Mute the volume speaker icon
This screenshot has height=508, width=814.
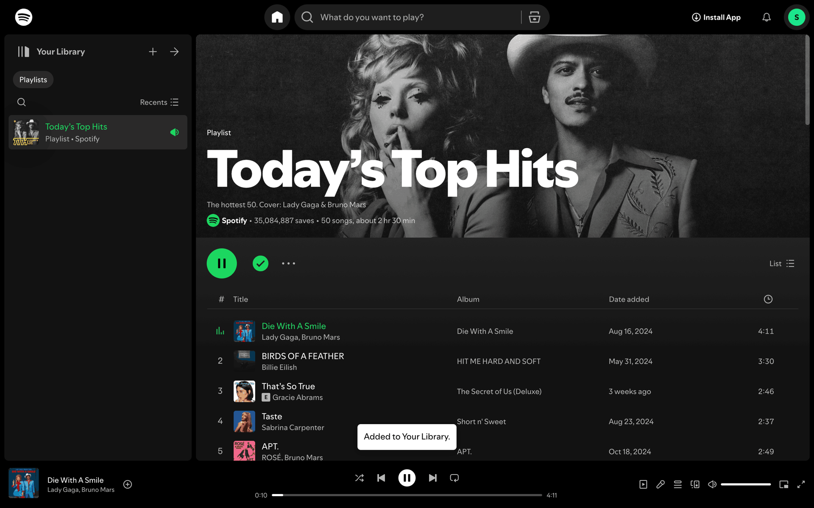[712, 484]
